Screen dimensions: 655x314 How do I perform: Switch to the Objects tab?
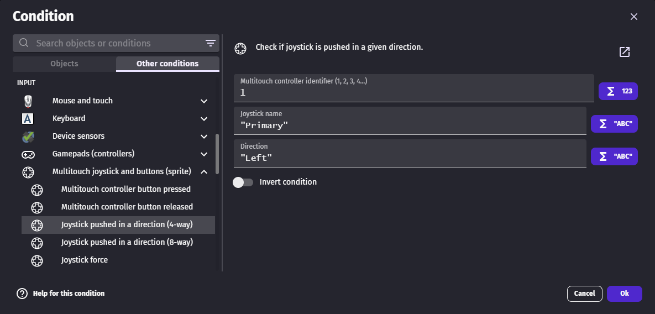(64, 64)
